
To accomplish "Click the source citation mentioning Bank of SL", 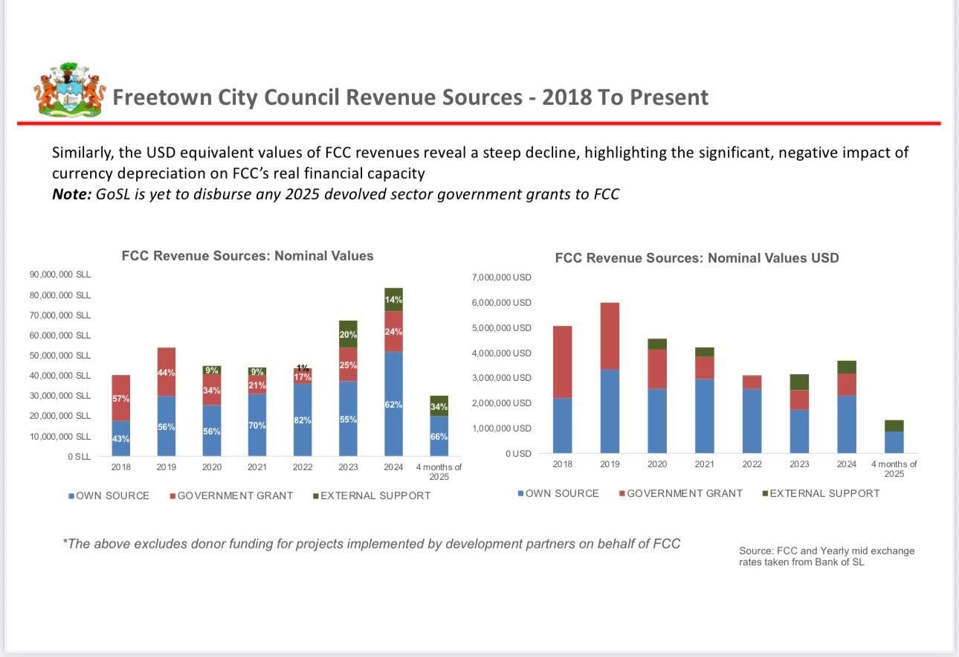I will point(826,557).
